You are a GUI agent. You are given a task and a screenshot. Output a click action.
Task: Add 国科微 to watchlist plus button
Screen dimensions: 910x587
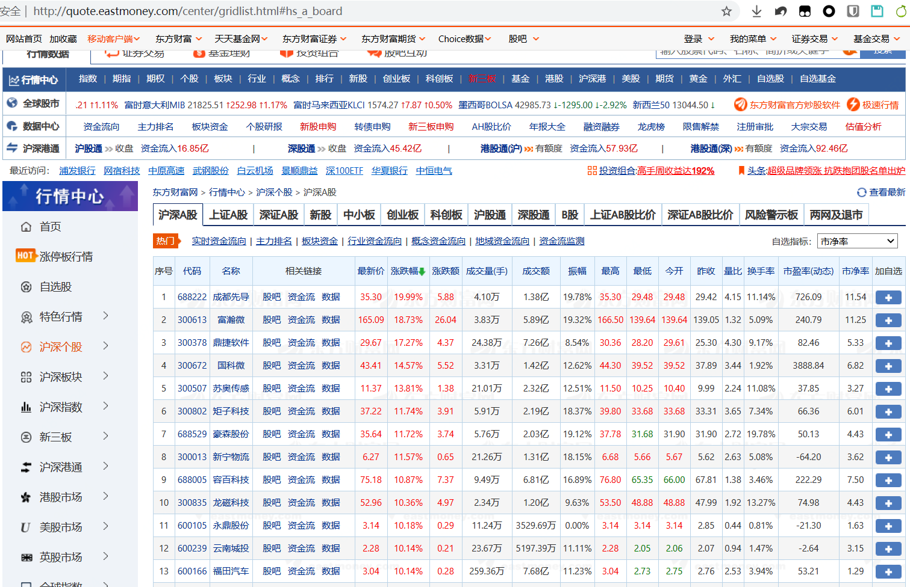point(888,366)
